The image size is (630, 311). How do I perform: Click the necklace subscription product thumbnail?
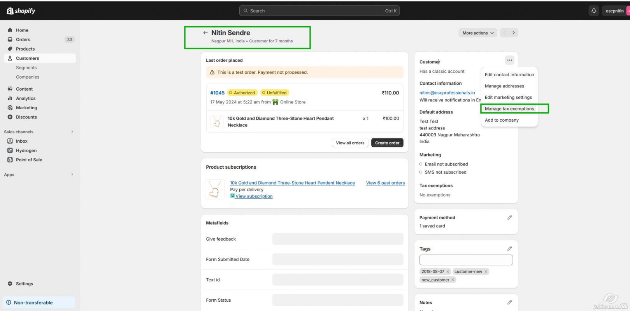(x=214, y=190)
